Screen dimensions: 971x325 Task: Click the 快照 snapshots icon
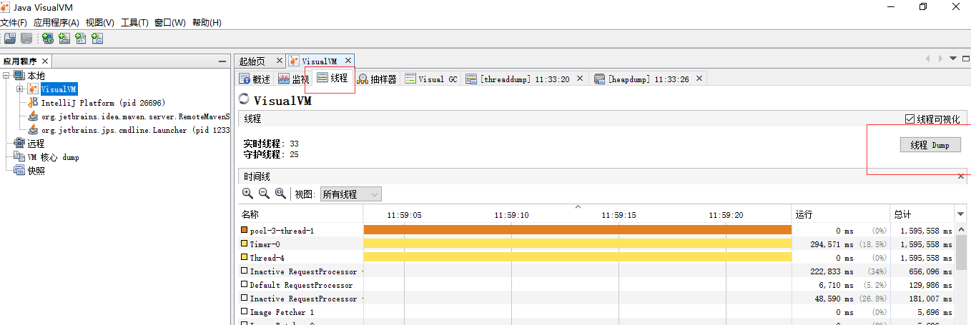[19, 171]
